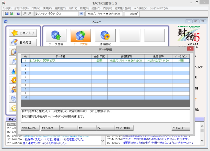Open the 初期(S) menu
The image size is (210, 151).
[x=84, y=8]
